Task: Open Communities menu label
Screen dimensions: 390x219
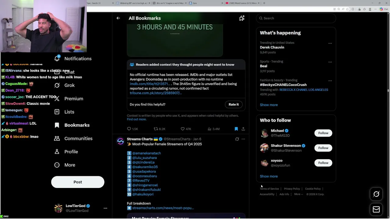Action: (78, 138)
